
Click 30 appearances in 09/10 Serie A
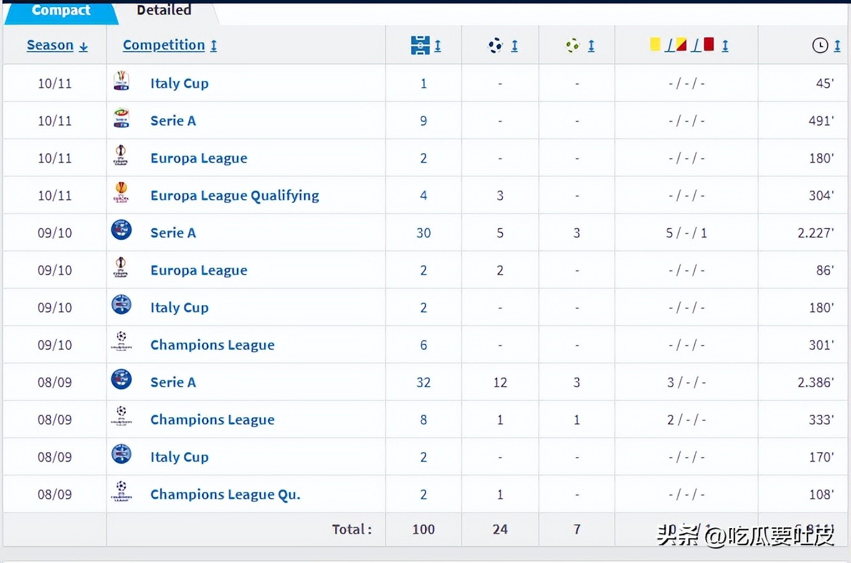424,233
